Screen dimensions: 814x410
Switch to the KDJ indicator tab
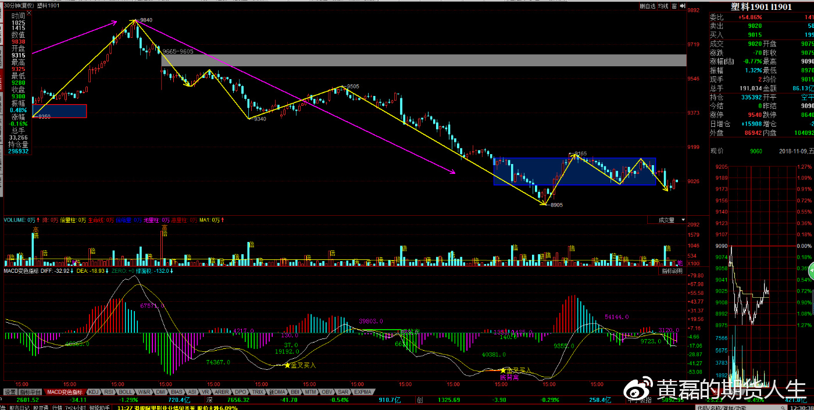coord(93,392)
